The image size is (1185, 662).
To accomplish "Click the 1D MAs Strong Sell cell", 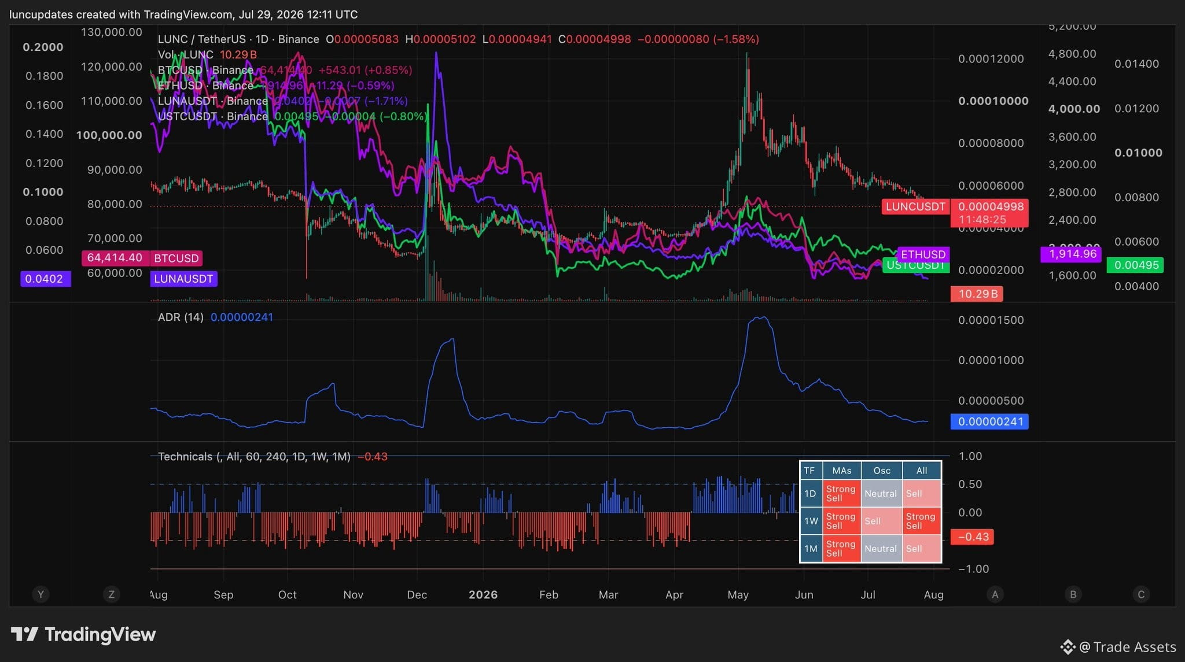I will 842,494.
